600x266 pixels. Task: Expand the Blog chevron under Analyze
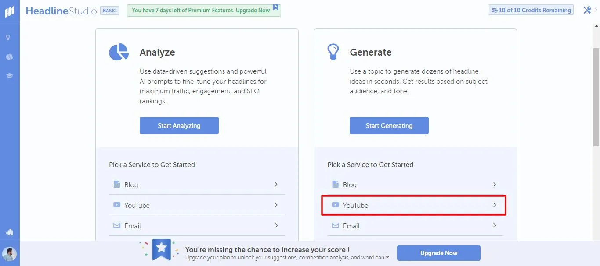point(276,184)
